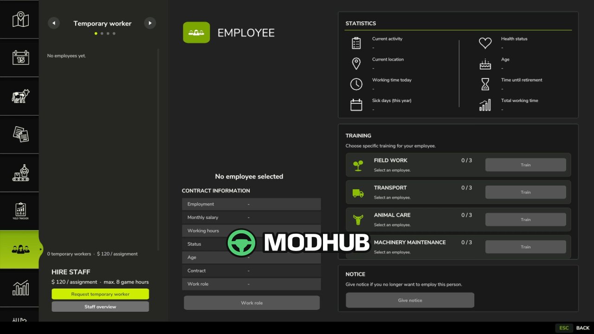Viewport: 594px width, 334px height.
Task: Select the employees page sidebar icon
Action: tap(20, 250)
